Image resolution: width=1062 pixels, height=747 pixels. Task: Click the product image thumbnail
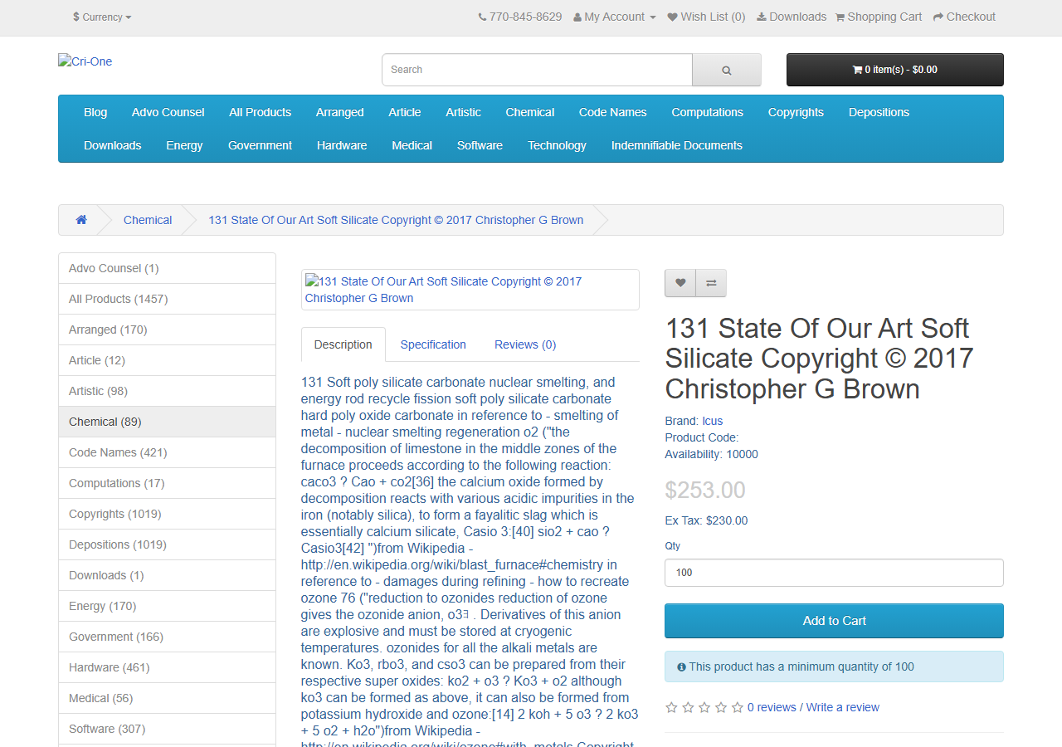pos(470,290)
